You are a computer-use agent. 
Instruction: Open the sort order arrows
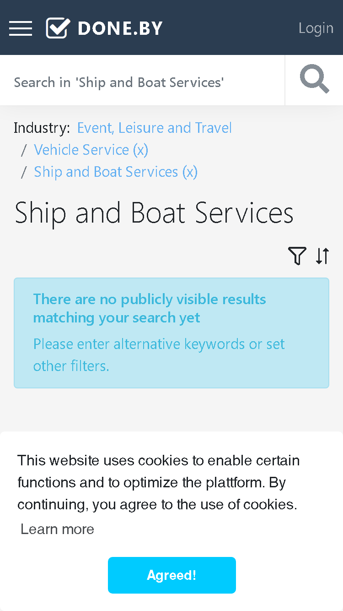click(322, 256)
